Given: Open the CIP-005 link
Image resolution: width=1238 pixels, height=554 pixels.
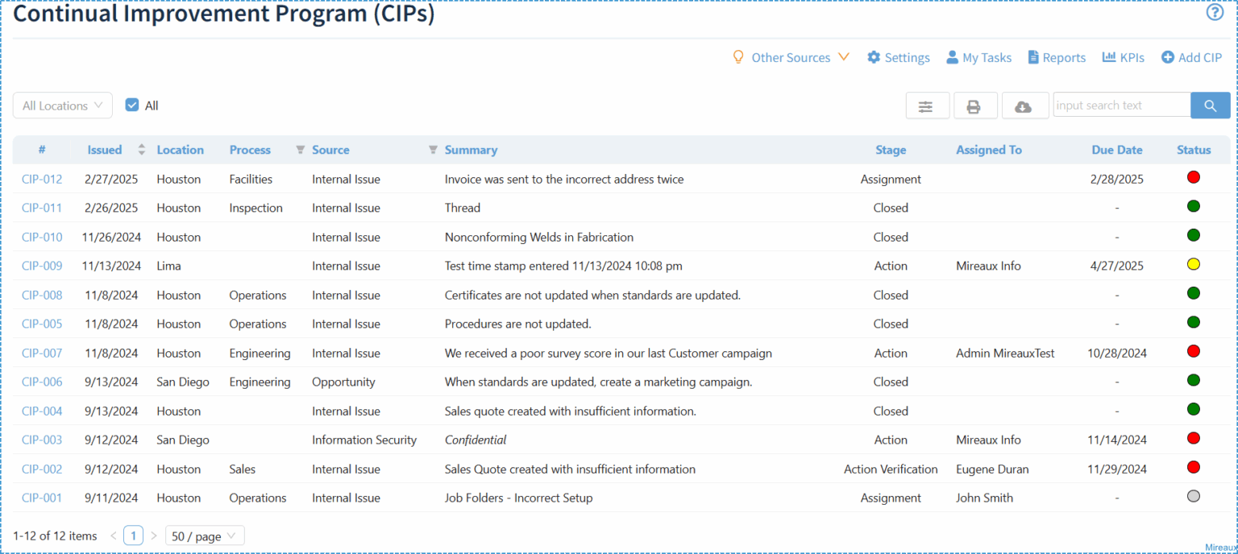Looking at the screenshot, I should tap(42, 324).
